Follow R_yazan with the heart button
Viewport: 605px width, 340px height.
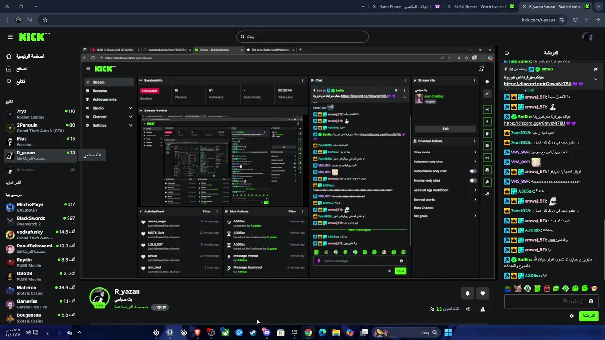pyautogui.click(x=483, y=294)
